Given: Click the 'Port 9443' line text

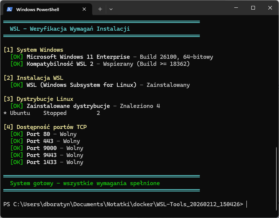Looking at the screenshot, I should [x=41, y=155].
